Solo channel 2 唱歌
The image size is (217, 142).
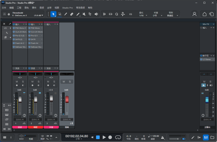39,82
